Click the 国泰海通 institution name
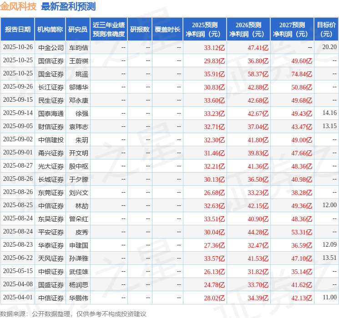This screenshot has width=339, height=318. pos(51,113)
